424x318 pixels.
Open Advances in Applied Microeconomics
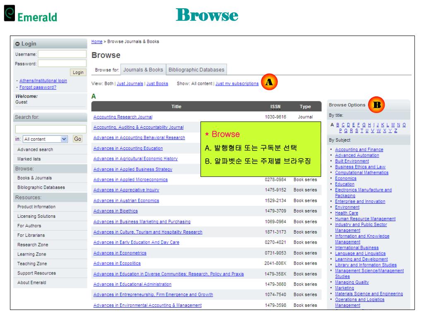130,180
